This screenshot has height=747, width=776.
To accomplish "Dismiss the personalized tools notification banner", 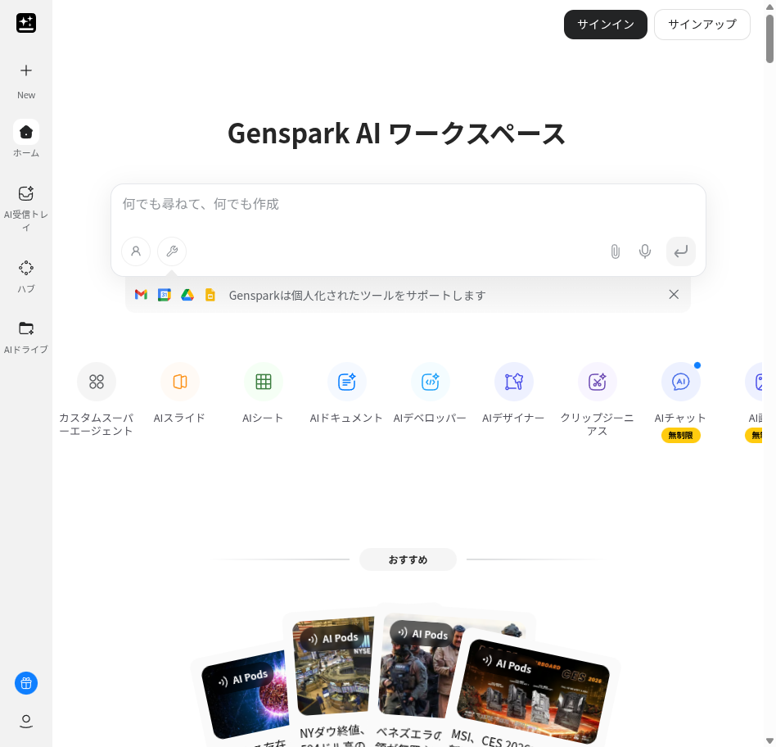I will coord(674,294).
